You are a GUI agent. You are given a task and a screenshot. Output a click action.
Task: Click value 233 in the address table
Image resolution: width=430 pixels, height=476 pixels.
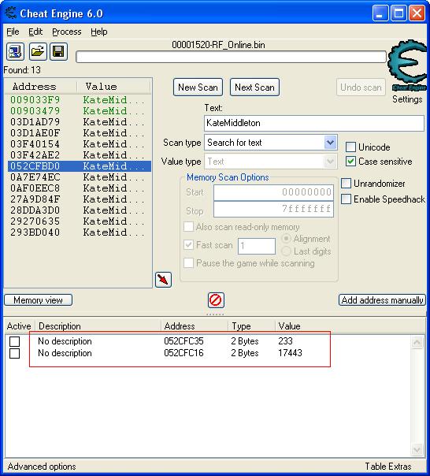[x=285, y=341]
